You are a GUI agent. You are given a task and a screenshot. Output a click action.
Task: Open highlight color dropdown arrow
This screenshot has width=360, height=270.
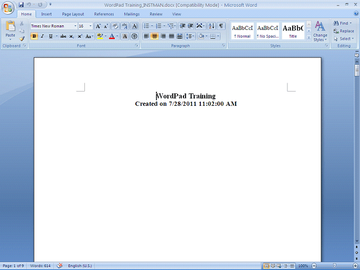pyautogui.click(x=106, y=36)
